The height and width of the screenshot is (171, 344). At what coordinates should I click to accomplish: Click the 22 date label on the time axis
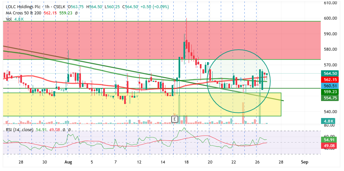pos(233,162)
